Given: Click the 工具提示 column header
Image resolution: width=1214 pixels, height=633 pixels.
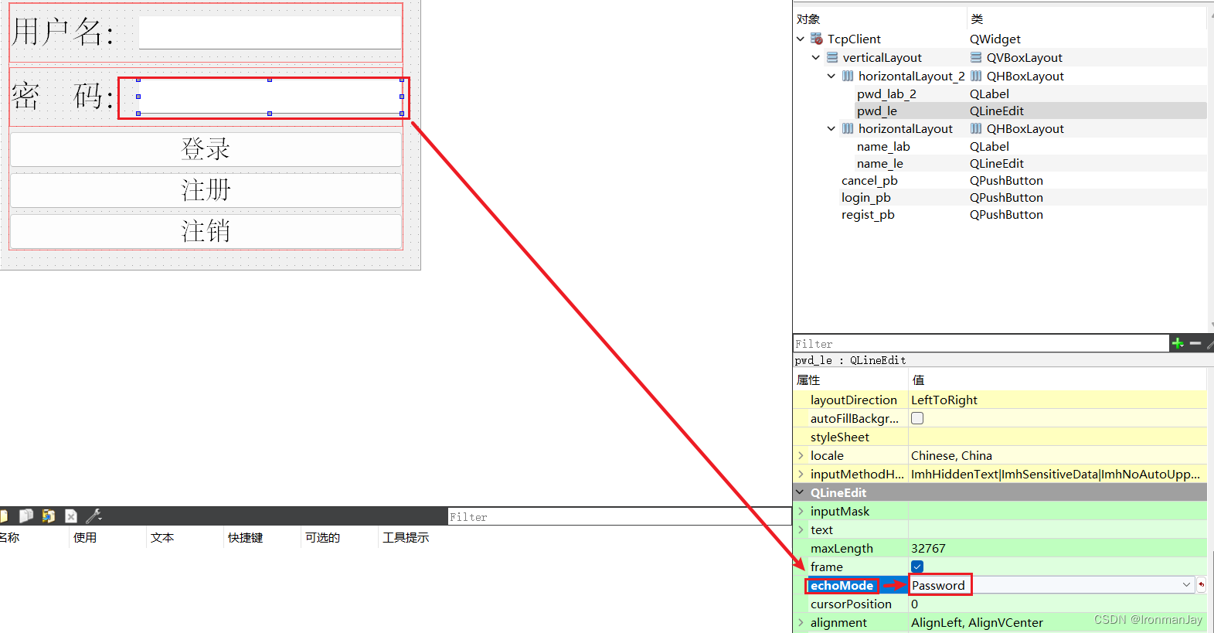Looking at the screenshot, I should [406, 537].
